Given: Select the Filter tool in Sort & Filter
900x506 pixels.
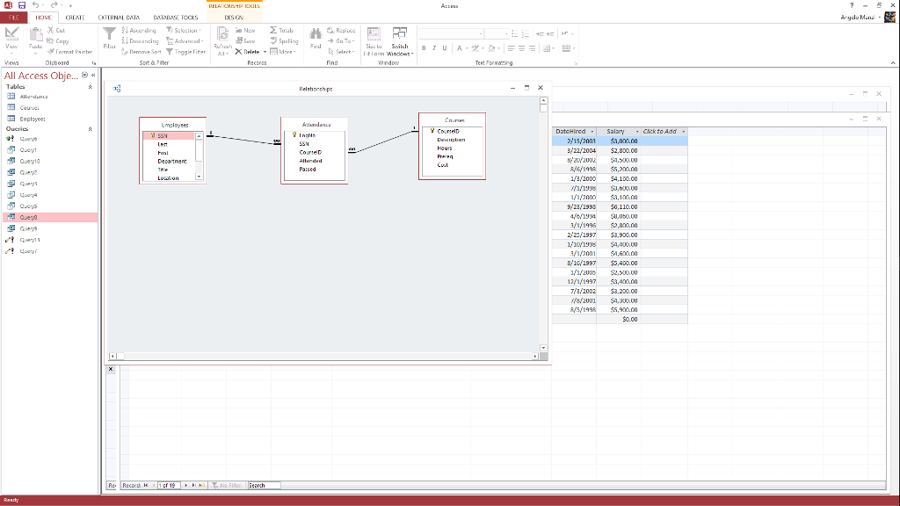Looking at the screenshot, I should 109,38.
